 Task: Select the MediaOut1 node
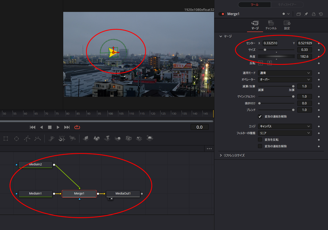123,194
